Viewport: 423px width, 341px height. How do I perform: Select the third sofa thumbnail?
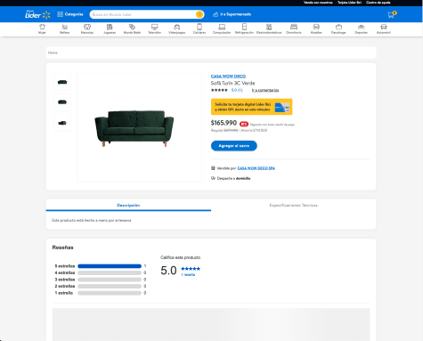point(62,123)
